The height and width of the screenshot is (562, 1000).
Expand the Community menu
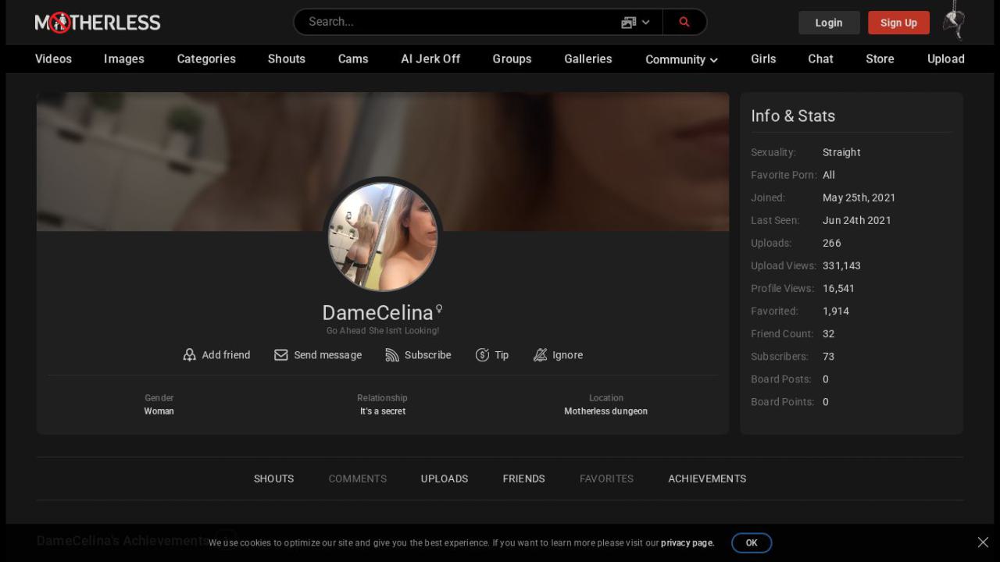pyautogui.click(x=681, y=59)
